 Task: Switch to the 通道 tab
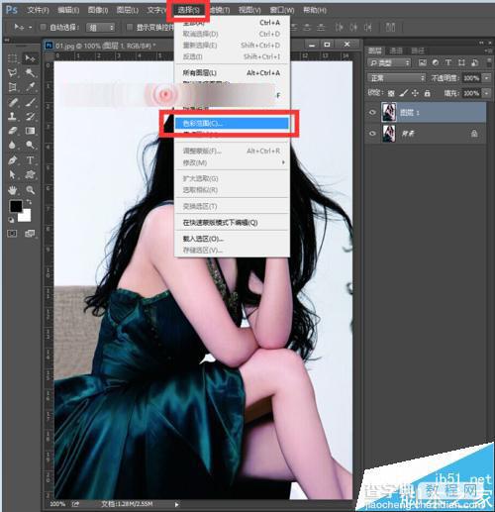396,51
